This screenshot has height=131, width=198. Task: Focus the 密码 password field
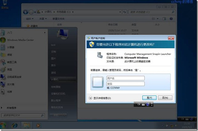(x=125, y=84)
